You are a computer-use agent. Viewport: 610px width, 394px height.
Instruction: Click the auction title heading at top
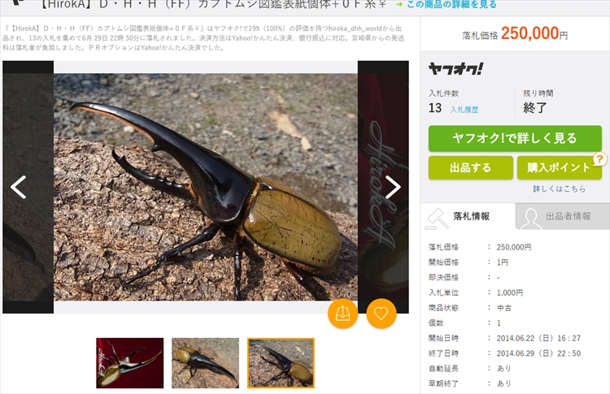pos(213,5)
